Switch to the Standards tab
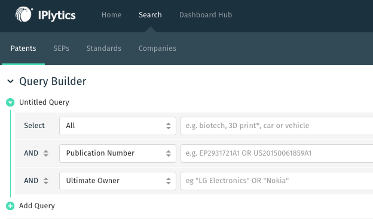The height and width of the screenshot is (219, 373). tap(104, 48)
